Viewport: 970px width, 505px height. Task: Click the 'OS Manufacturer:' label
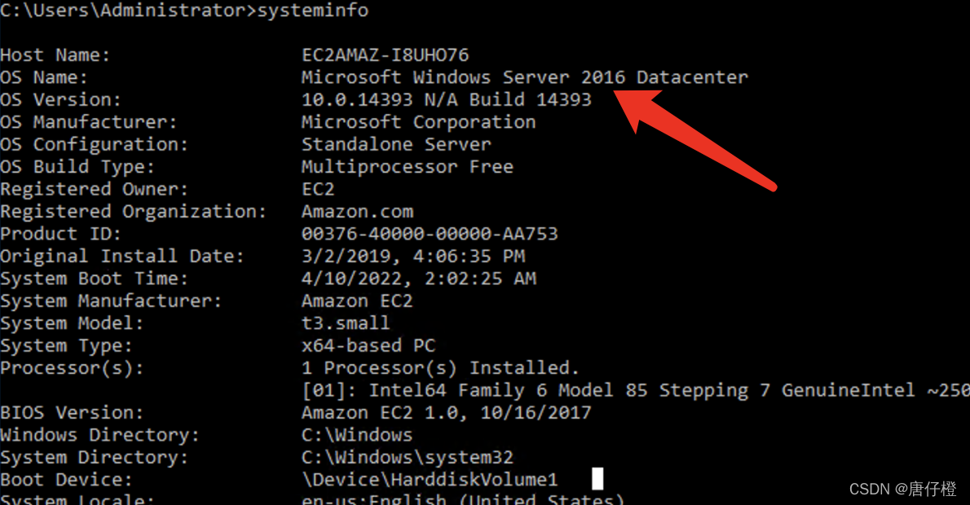coord(89,121)
